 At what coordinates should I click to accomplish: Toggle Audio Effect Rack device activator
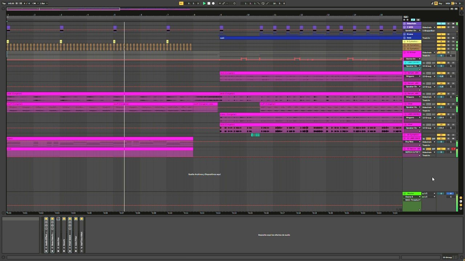(x=46, y=219)
